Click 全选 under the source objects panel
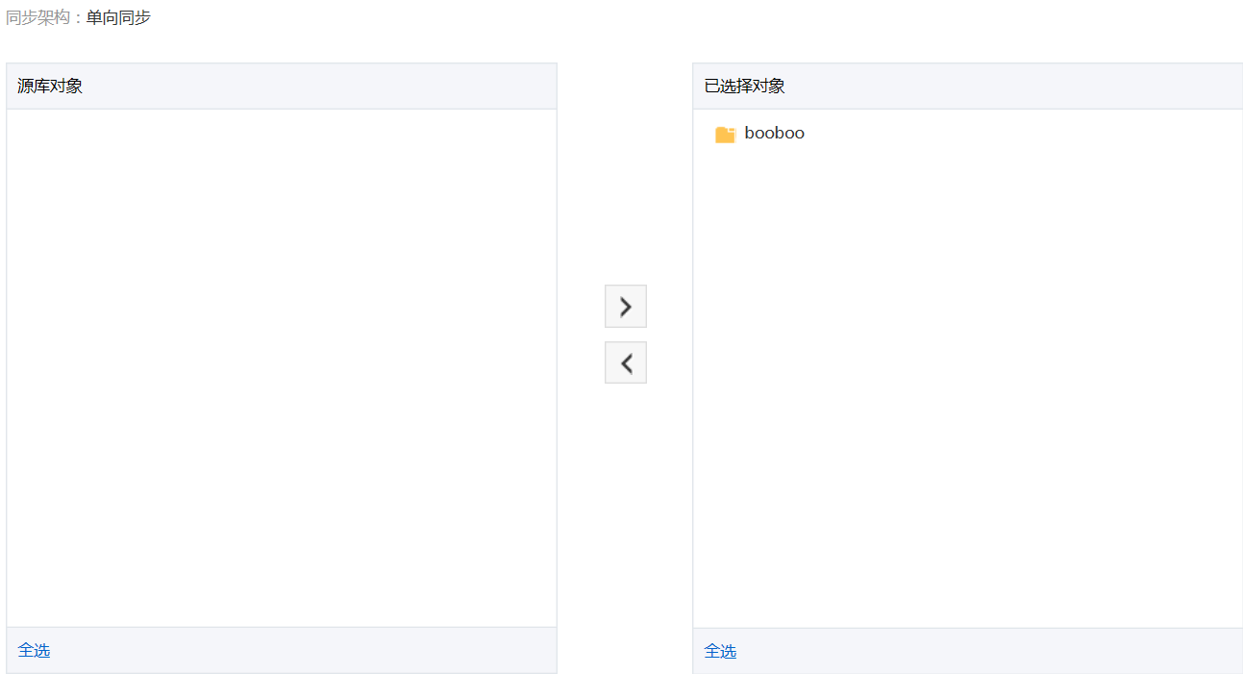This screenshot has width=1243, height=674. coord(34,651)
